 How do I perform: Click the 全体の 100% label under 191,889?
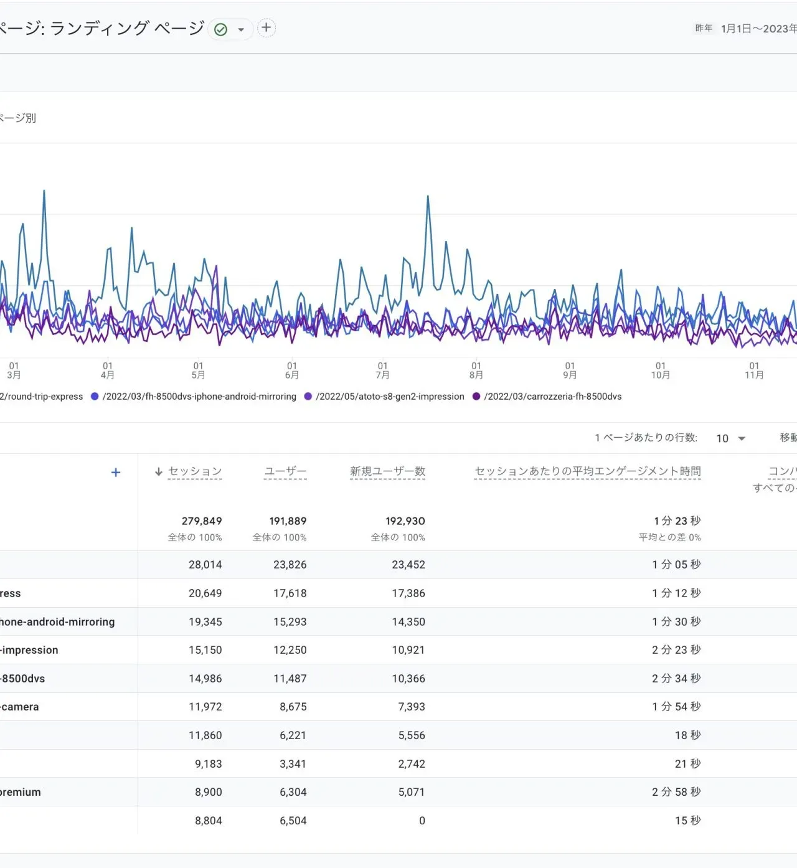[x=280, y=537]
